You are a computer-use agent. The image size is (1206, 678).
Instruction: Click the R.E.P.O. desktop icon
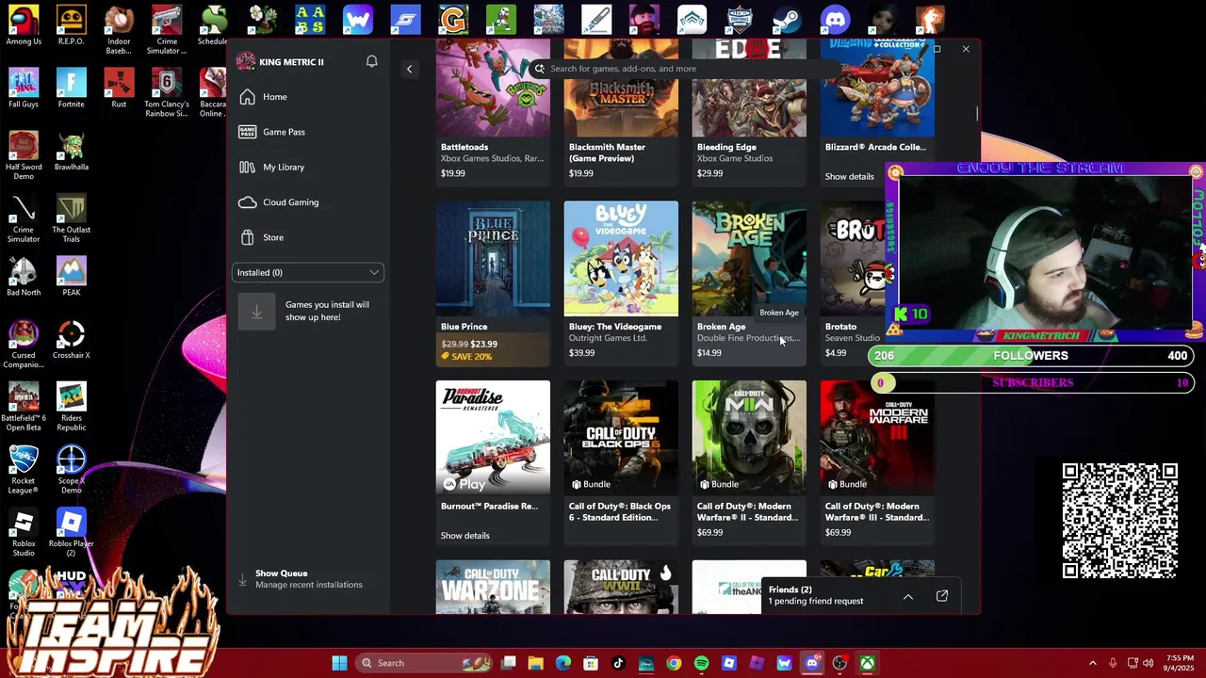71,25
